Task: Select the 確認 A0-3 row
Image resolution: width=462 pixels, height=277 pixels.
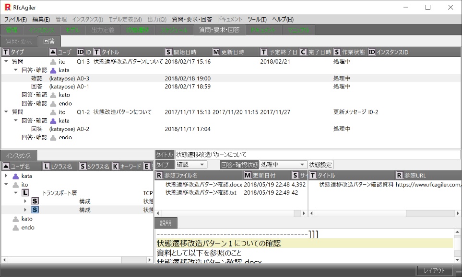Action: 231,78
